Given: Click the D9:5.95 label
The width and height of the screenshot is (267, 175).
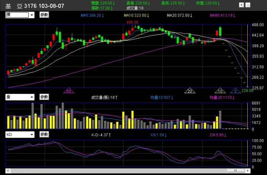Looking at the screenshot, I should click(218, 135).
